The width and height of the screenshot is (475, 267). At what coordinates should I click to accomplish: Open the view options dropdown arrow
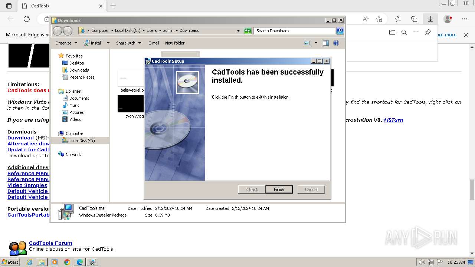tap(316, 43)
